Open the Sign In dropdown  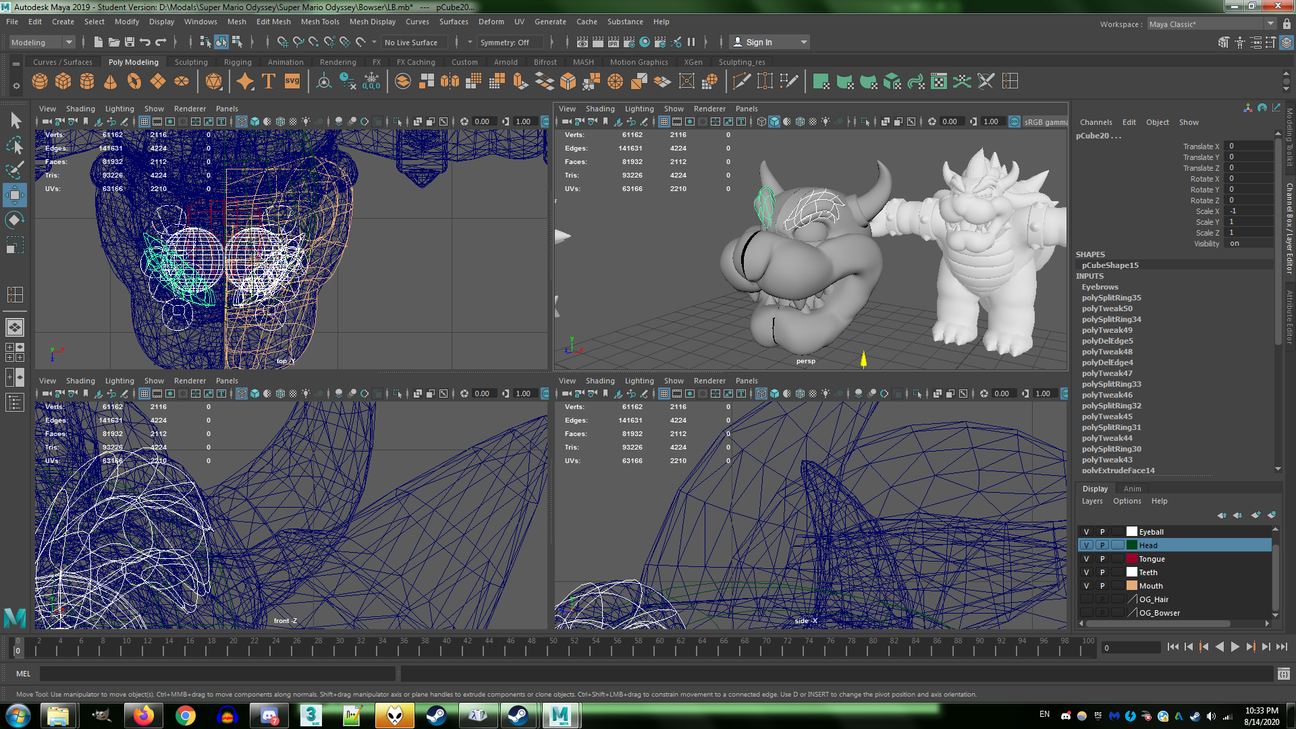pyautogui.click(x=769, y=42)
